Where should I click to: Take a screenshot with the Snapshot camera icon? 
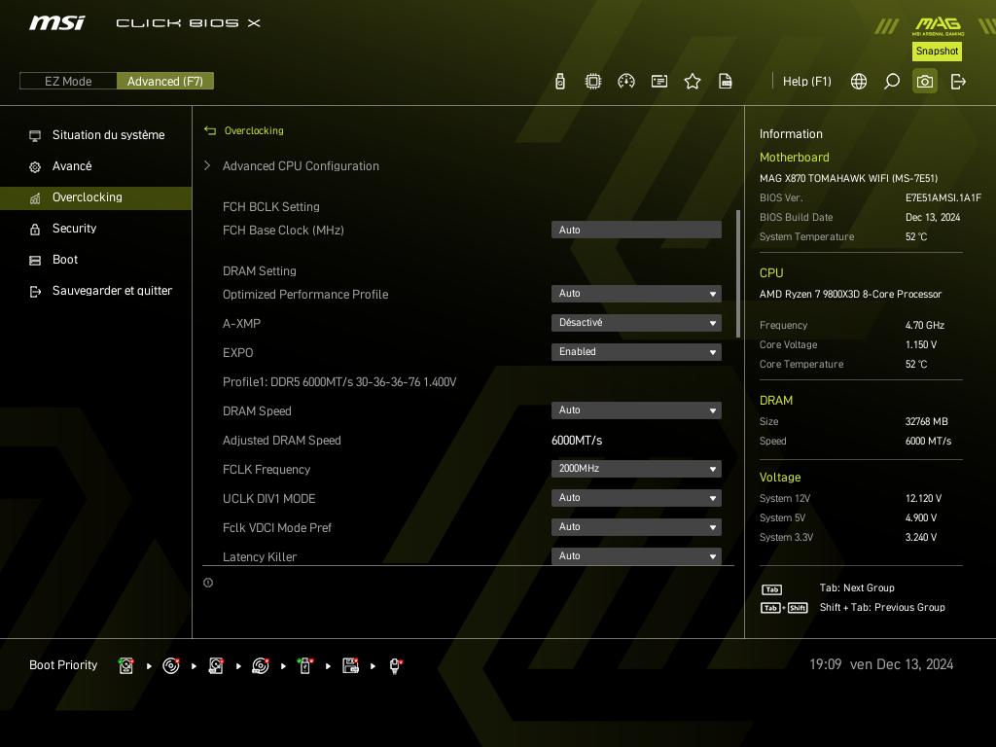tap(925, 82)
